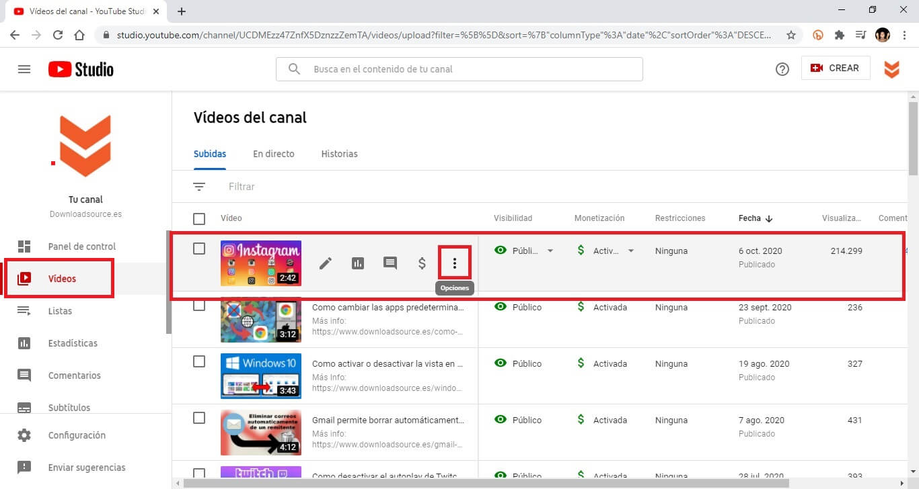The image size is (919, 489).
Task: Click the Monetización column header
Action: click(599, 218)
